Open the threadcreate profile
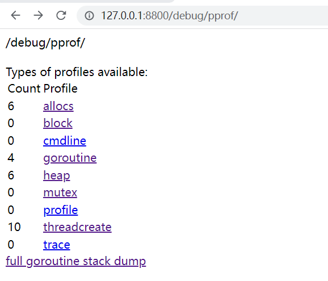This screenshot has width=328, height=281. click(x=77, y=227)
